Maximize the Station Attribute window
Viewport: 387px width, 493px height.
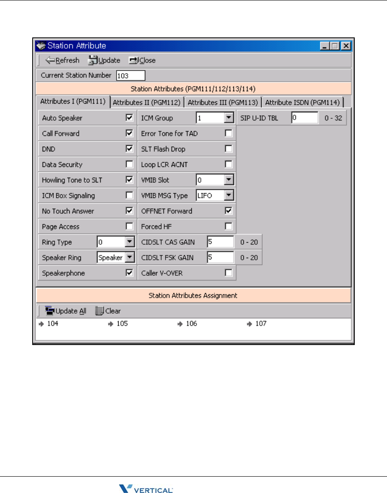coord(335,46)
